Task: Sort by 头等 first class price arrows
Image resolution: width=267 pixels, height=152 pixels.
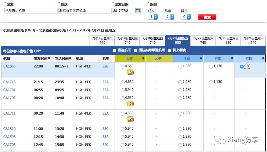Action: click(x=143, y=59)
